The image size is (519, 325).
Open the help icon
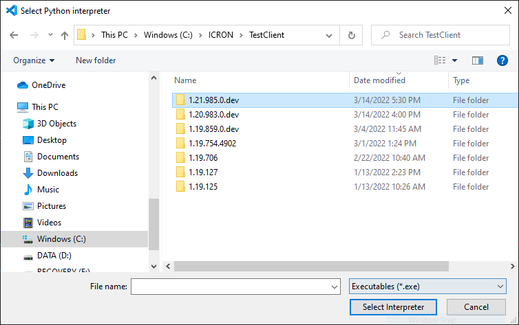(x=502, y=60)
